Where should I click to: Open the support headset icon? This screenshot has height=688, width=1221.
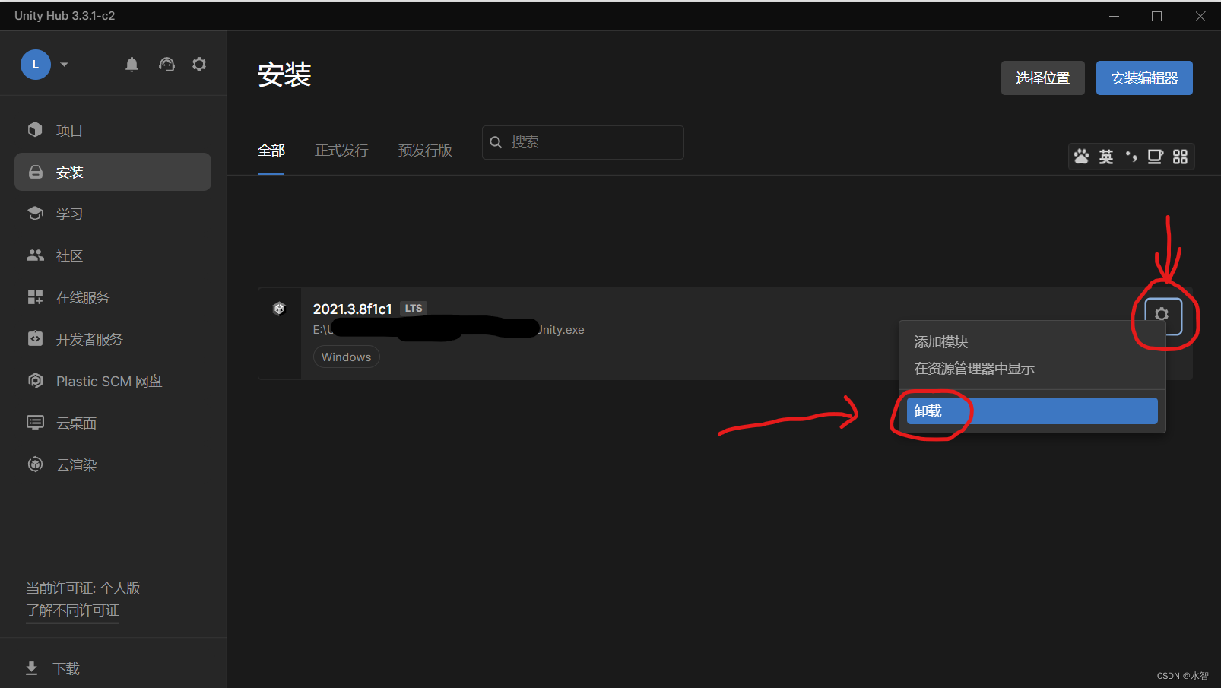[x=166, y=65]
